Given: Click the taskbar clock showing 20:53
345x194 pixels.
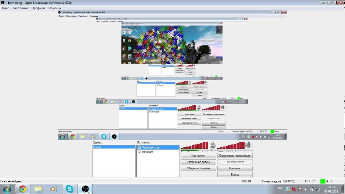Looking at the screenshot, I should (331, 189).
